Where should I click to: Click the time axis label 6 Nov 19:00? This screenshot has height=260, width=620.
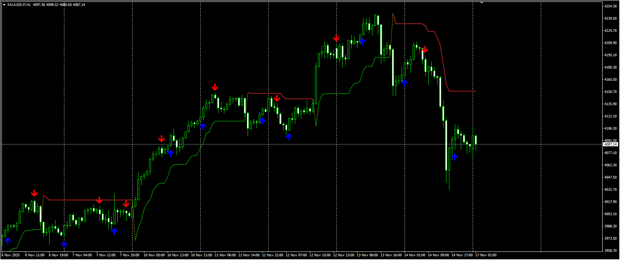(x=58, y=255)
